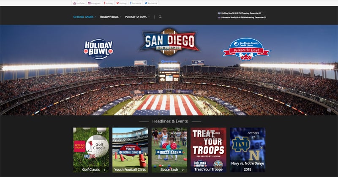This screenshot has width=338, height=177.
Task: Open the Poinsettia Twitter link
Action: pyautogui.click(x=151, y=3)
